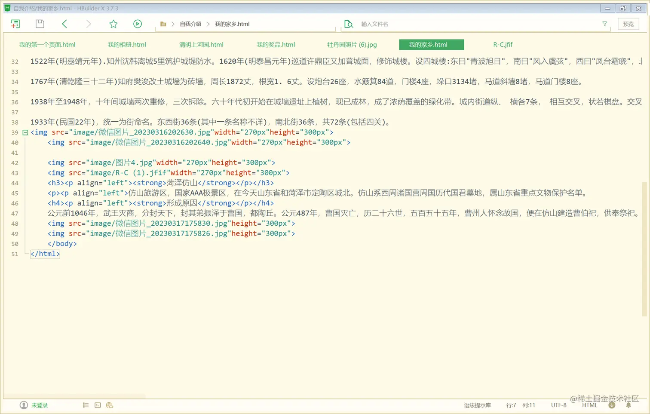Viewport: 650px width, 414px height.
Task: Click the HBuilder X logo in title bar
Action: [x=7, y=8]
